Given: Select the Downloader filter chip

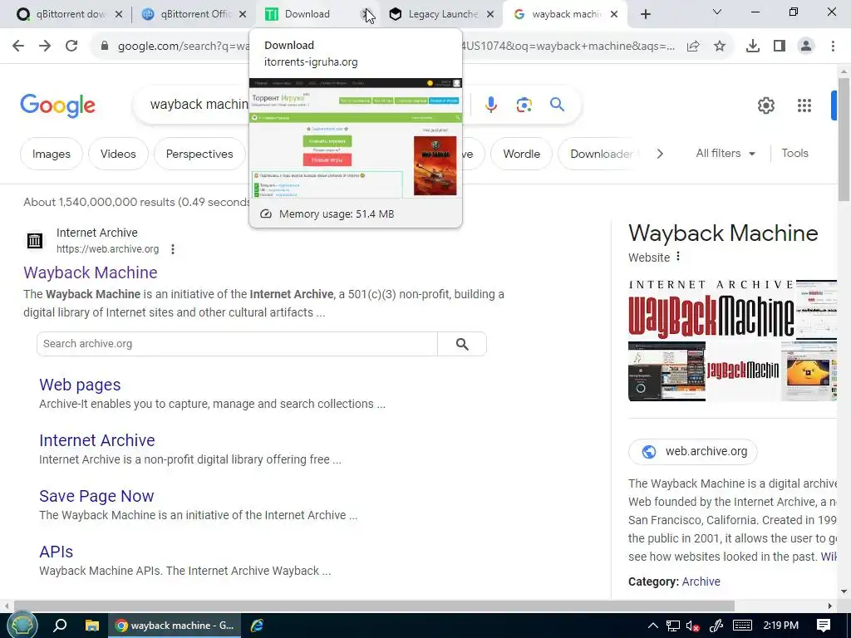Looking at the screenshot, I should 601,154.
